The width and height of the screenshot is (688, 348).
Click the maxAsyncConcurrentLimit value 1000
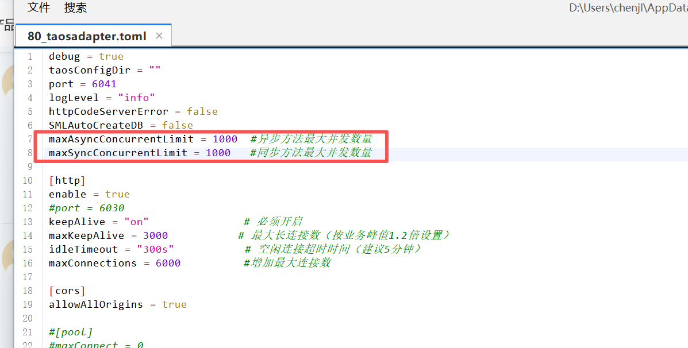click(224, 139)
